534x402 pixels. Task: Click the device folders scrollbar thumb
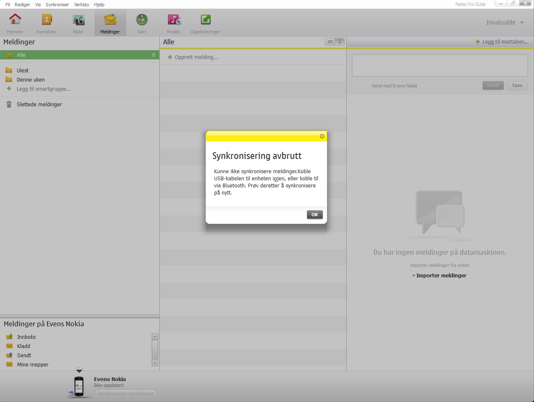(x=155, y=349)
